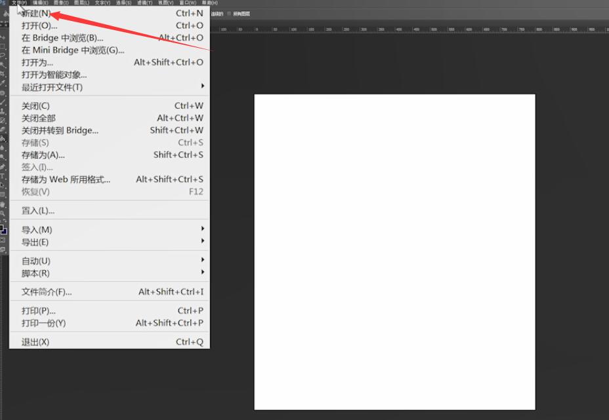Select the Zoom magnifier tool
This screenshot has width=609, height=420.
[3, 214]
